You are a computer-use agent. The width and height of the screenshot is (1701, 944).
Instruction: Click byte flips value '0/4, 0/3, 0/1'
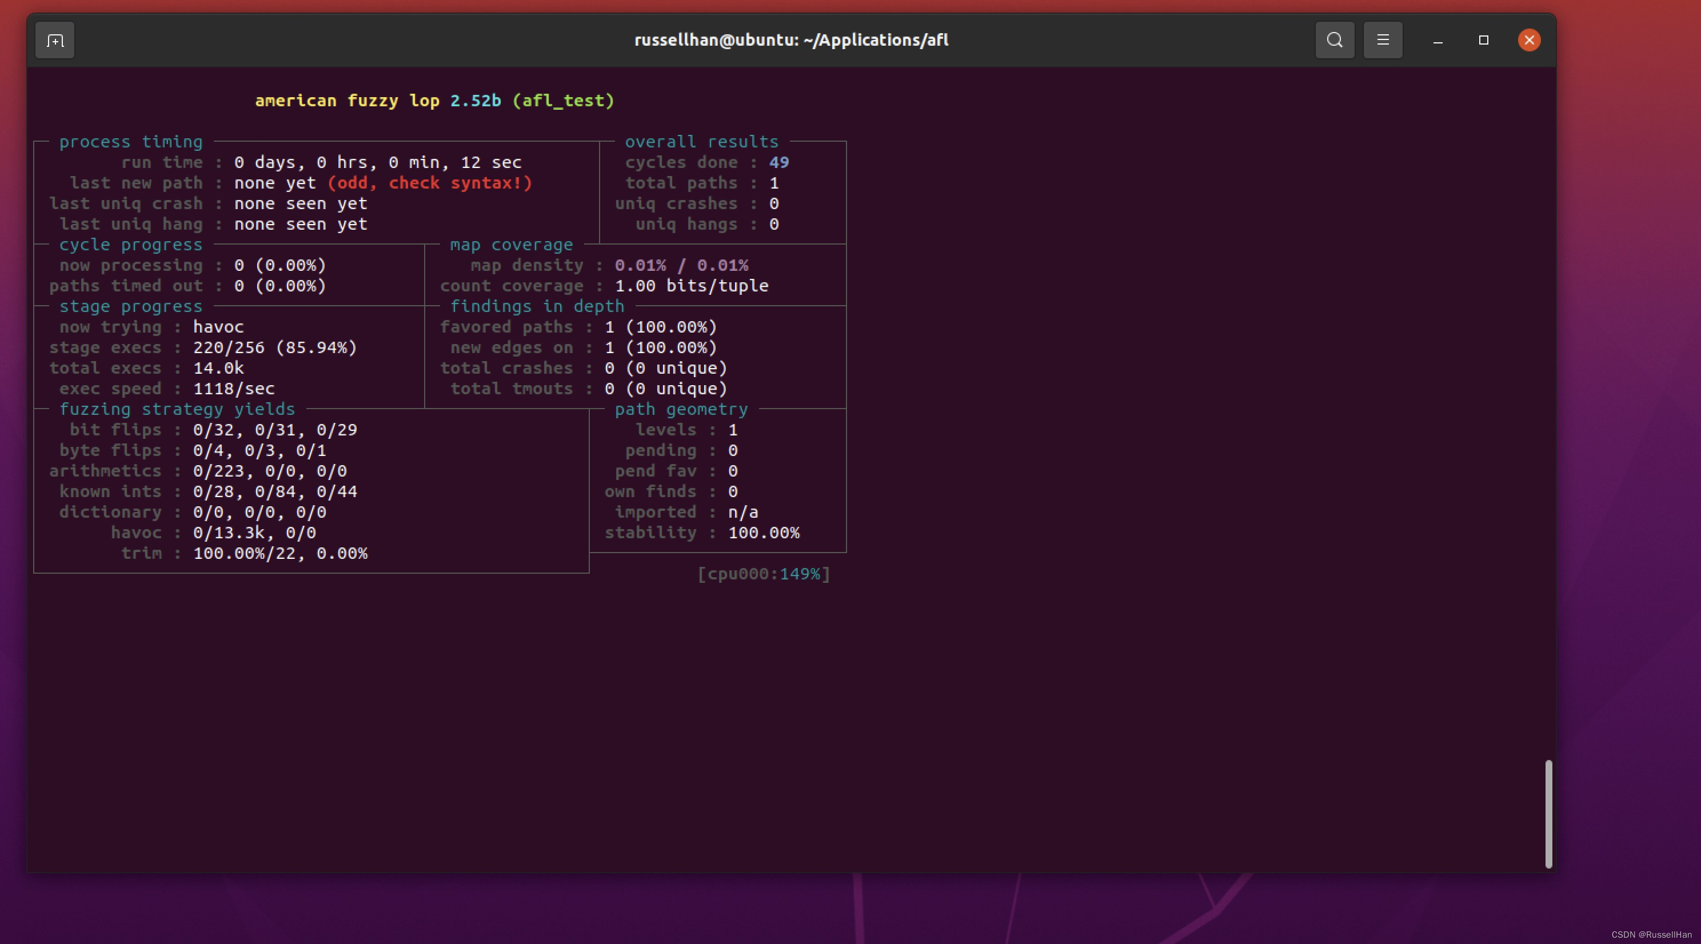point(259,450)
